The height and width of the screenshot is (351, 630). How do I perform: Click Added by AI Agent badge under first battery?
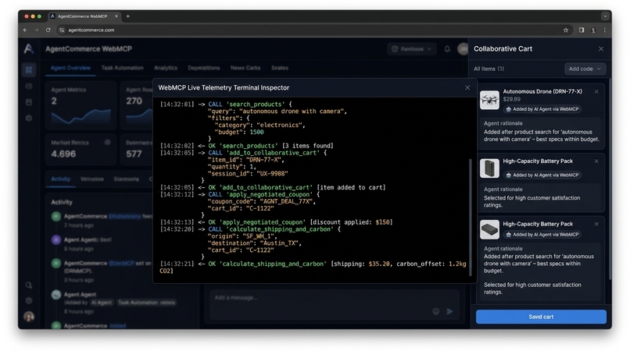point(542,175)
